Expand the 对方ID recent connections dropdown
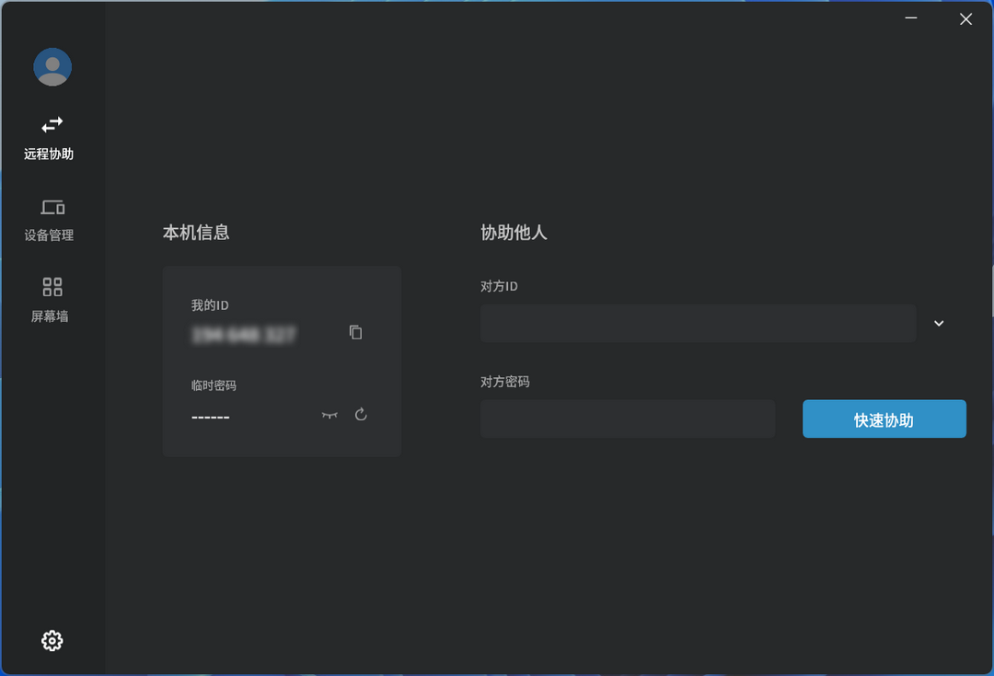Image resolution: width=994 pixels, height=676 pixels. [x=938, y=323]
